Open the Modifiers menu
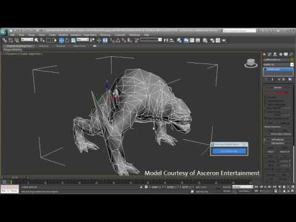The image size is (296, 222). (64, 35)
